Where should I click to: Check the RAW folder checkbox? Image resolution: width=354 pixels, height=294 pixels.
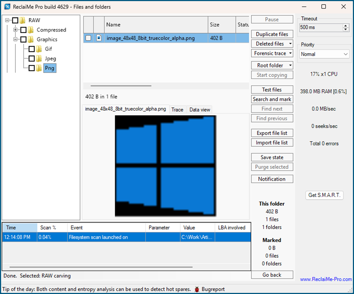15,21
